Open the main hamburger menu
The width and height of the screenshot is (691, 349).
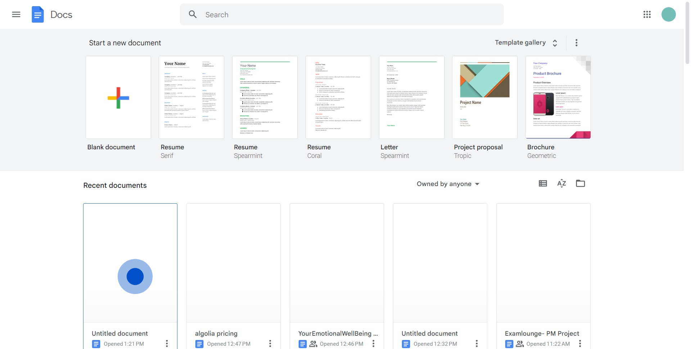[x=16, y=14]
